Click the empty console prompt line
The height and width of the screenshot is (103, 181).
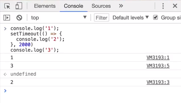coord(91,91)
